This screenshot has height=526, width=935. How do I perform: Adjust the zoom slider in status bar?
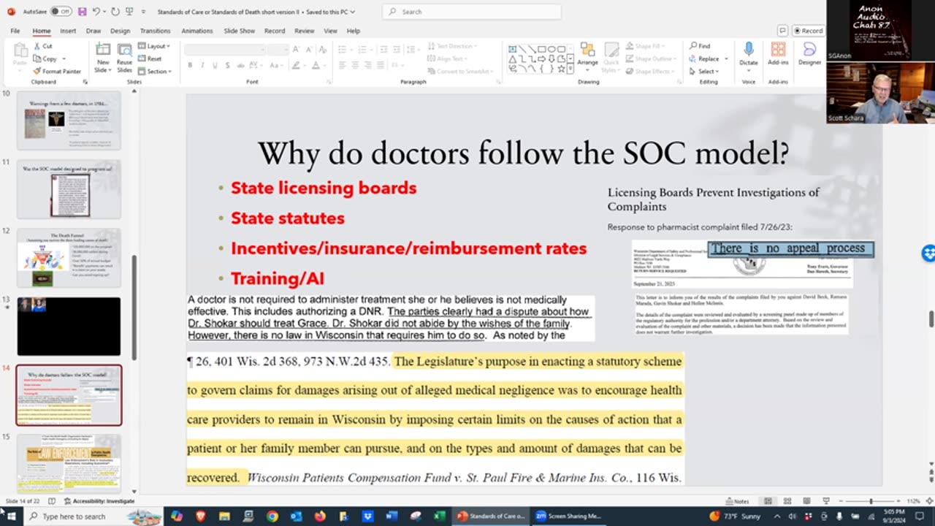tap(870, 501)
